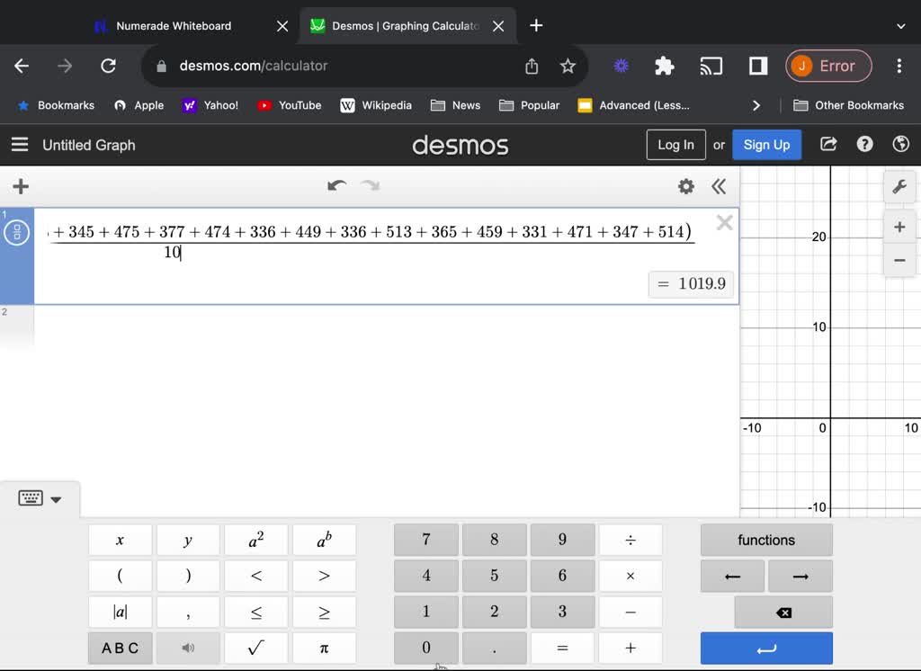Viewport: 921px width, 671px height.
Task: Collapse the expression panel with the chevrons
Action: pyautogui.click(x=719, y=186)
